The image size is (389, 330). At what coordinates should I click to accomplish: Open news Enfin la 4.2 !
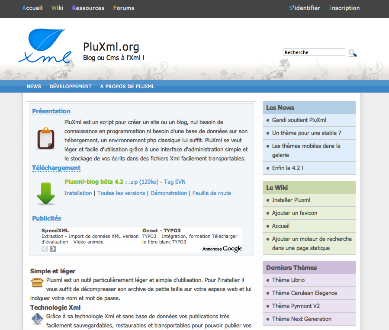pos(288,168)
